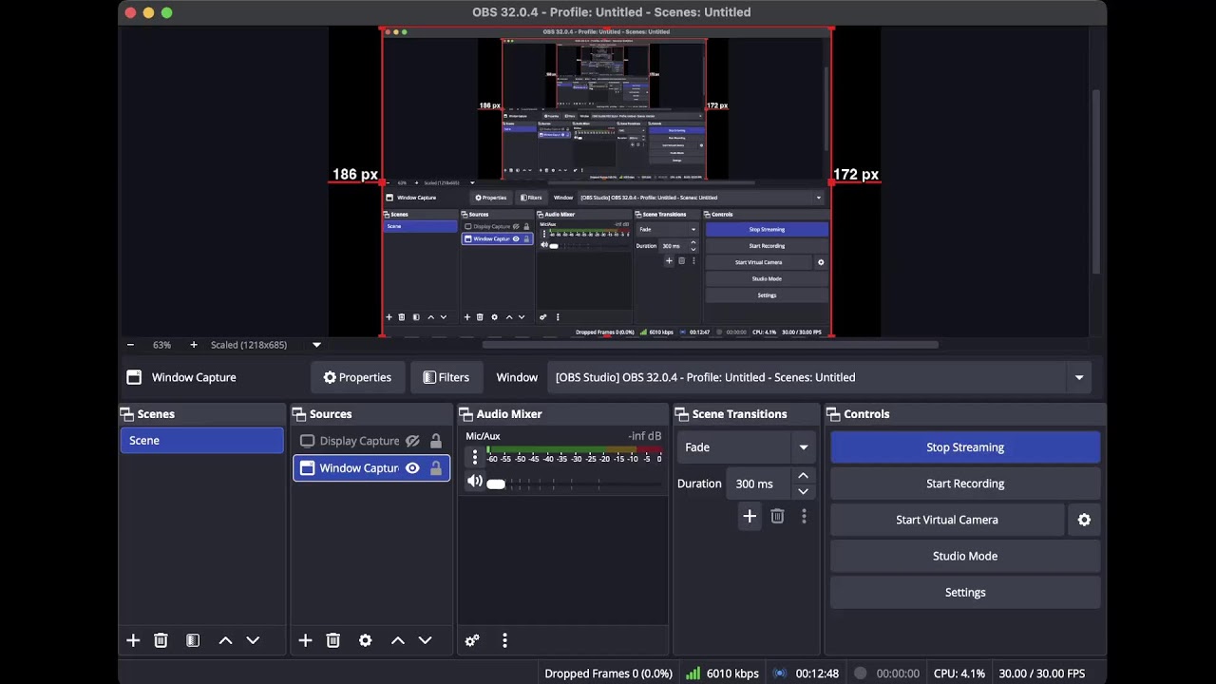1216x684 pixels.
Task: Open Settings in Controls panel
Action: [x=965, y=592]
